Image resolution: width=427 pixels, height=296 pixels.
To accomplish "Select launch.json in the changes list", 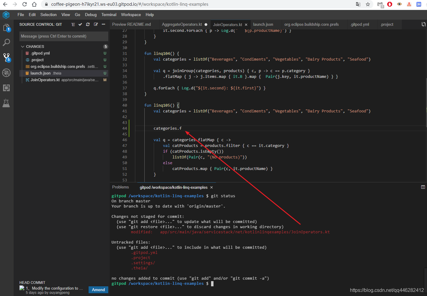I will pyautogui.click(x=64, y=73).
